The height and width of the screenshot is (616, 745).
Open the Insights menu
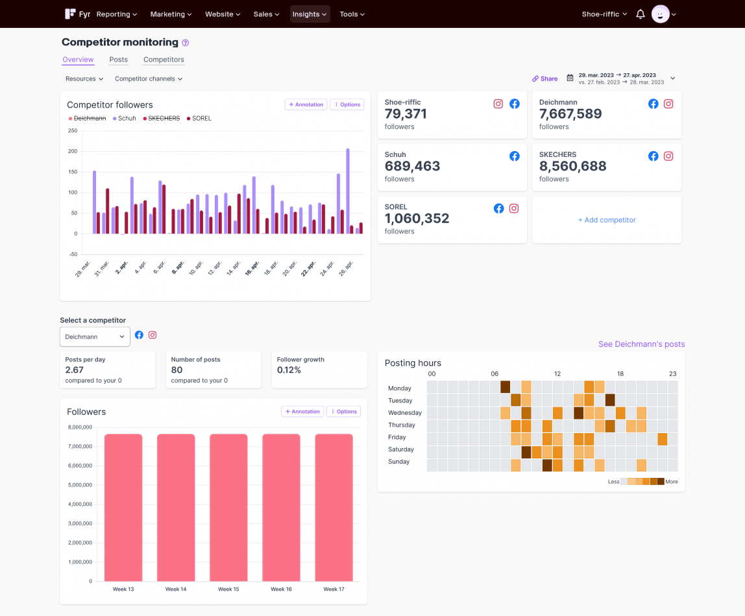310,14
